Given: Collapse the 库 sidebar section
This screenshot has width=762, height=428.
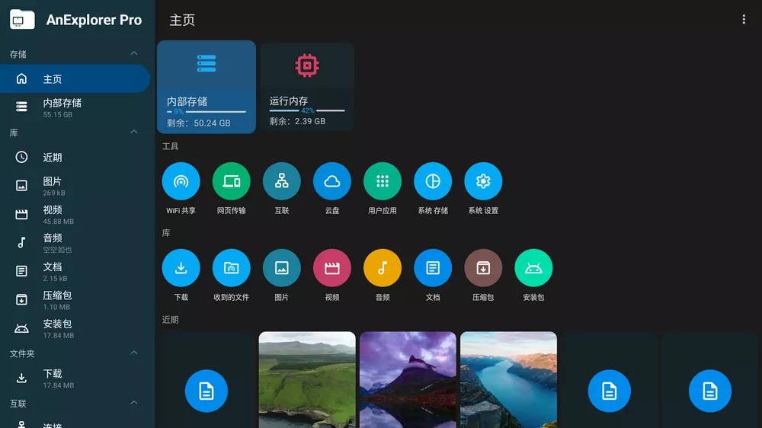Looking at the screenshot, I should tap(133, 133).
